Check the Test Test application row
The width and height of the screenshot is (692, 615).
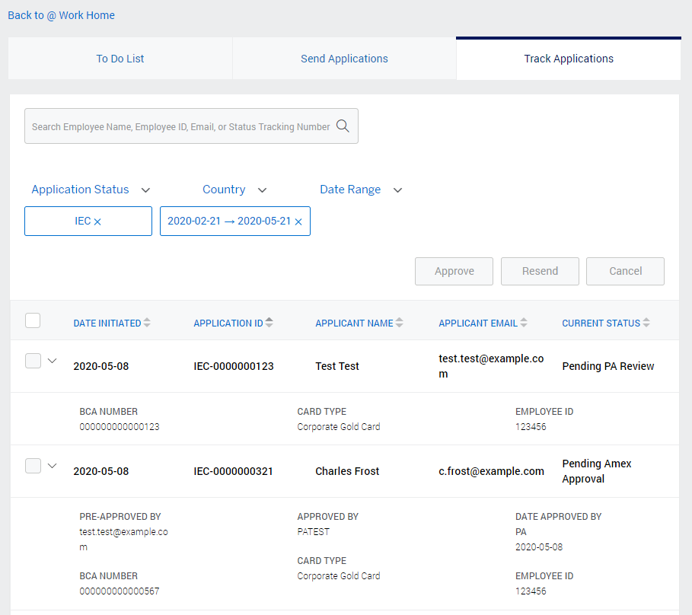33,362
